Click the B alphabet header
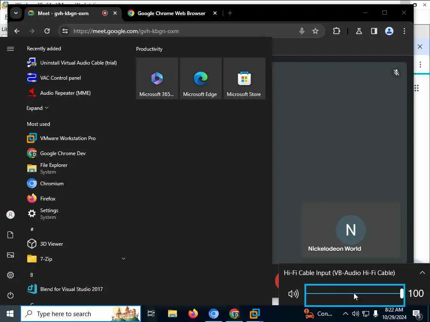Viewport: 430px width, 322px height. [31, 275]
